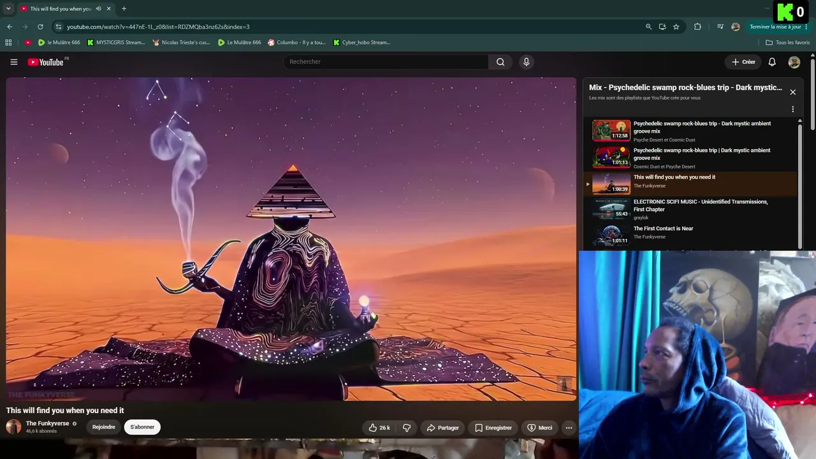Open The Funkyverse channel avatar
Image resolution: width=816 pixels, height=459 pixels.
(x=13, y=427)
